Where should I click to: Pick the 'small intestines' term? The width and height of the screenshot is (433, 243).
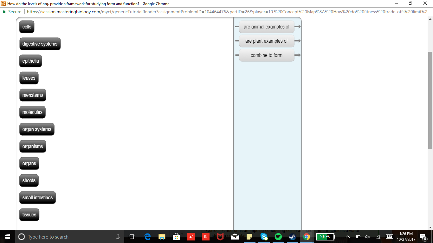pos(37,198)
